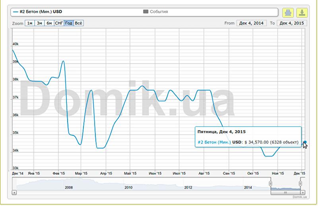Image resolution: width=318 pixels, height=206 pixels.
Task: Select the 1м zoom range
Action: (30, 23)
